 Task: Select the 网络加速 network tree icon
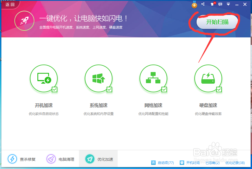(153, 78)
